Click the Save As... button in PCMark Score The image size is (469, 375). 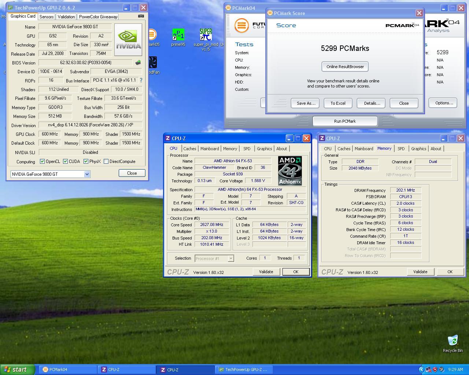[x=306, y=103]
